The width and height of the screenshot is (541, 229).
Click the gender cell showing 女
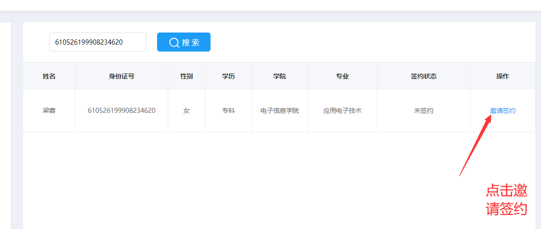pyautogui.click(x=186, y=111)
